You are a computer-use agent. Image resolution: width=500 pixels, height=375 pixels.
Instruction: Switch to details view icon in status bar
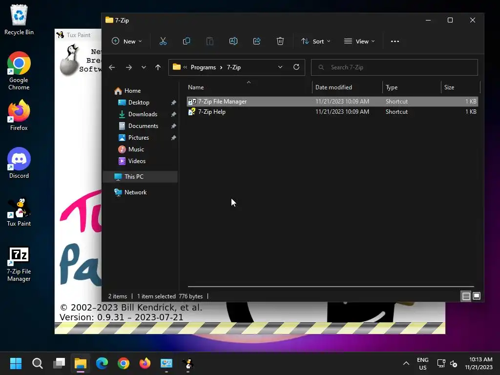pos(466,296)
